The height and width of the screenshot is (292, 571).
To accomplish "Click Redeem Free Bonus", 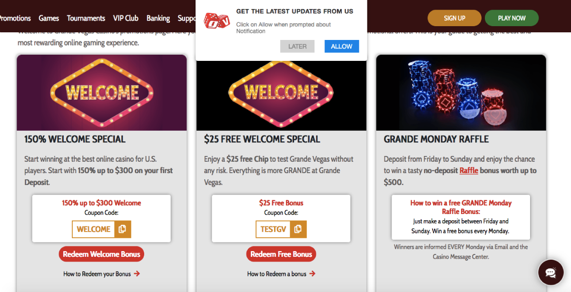I will tap(281, 254).
